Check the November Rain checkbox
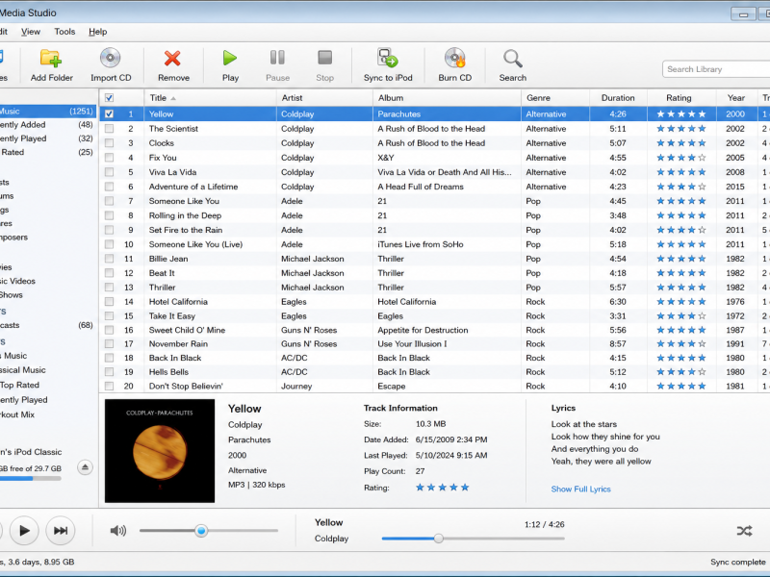 (109, 344)
